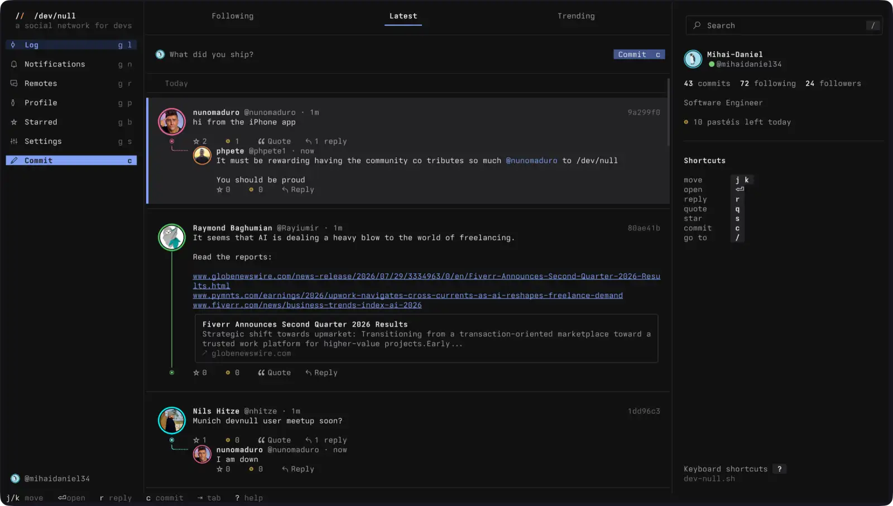
Task: Star Raymond Baghumian's freelancing post
Action: point(200,373)
